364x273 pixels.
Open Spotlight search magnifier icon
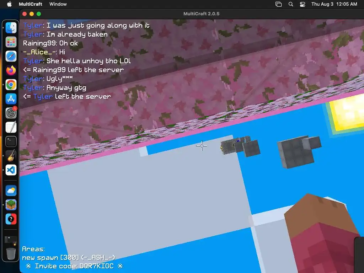click(291, 4)
